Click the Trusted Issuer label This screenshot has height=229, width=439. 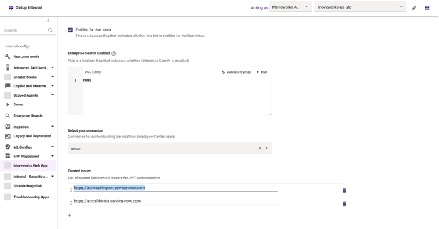pyautogui.click(x=80, y=170)
